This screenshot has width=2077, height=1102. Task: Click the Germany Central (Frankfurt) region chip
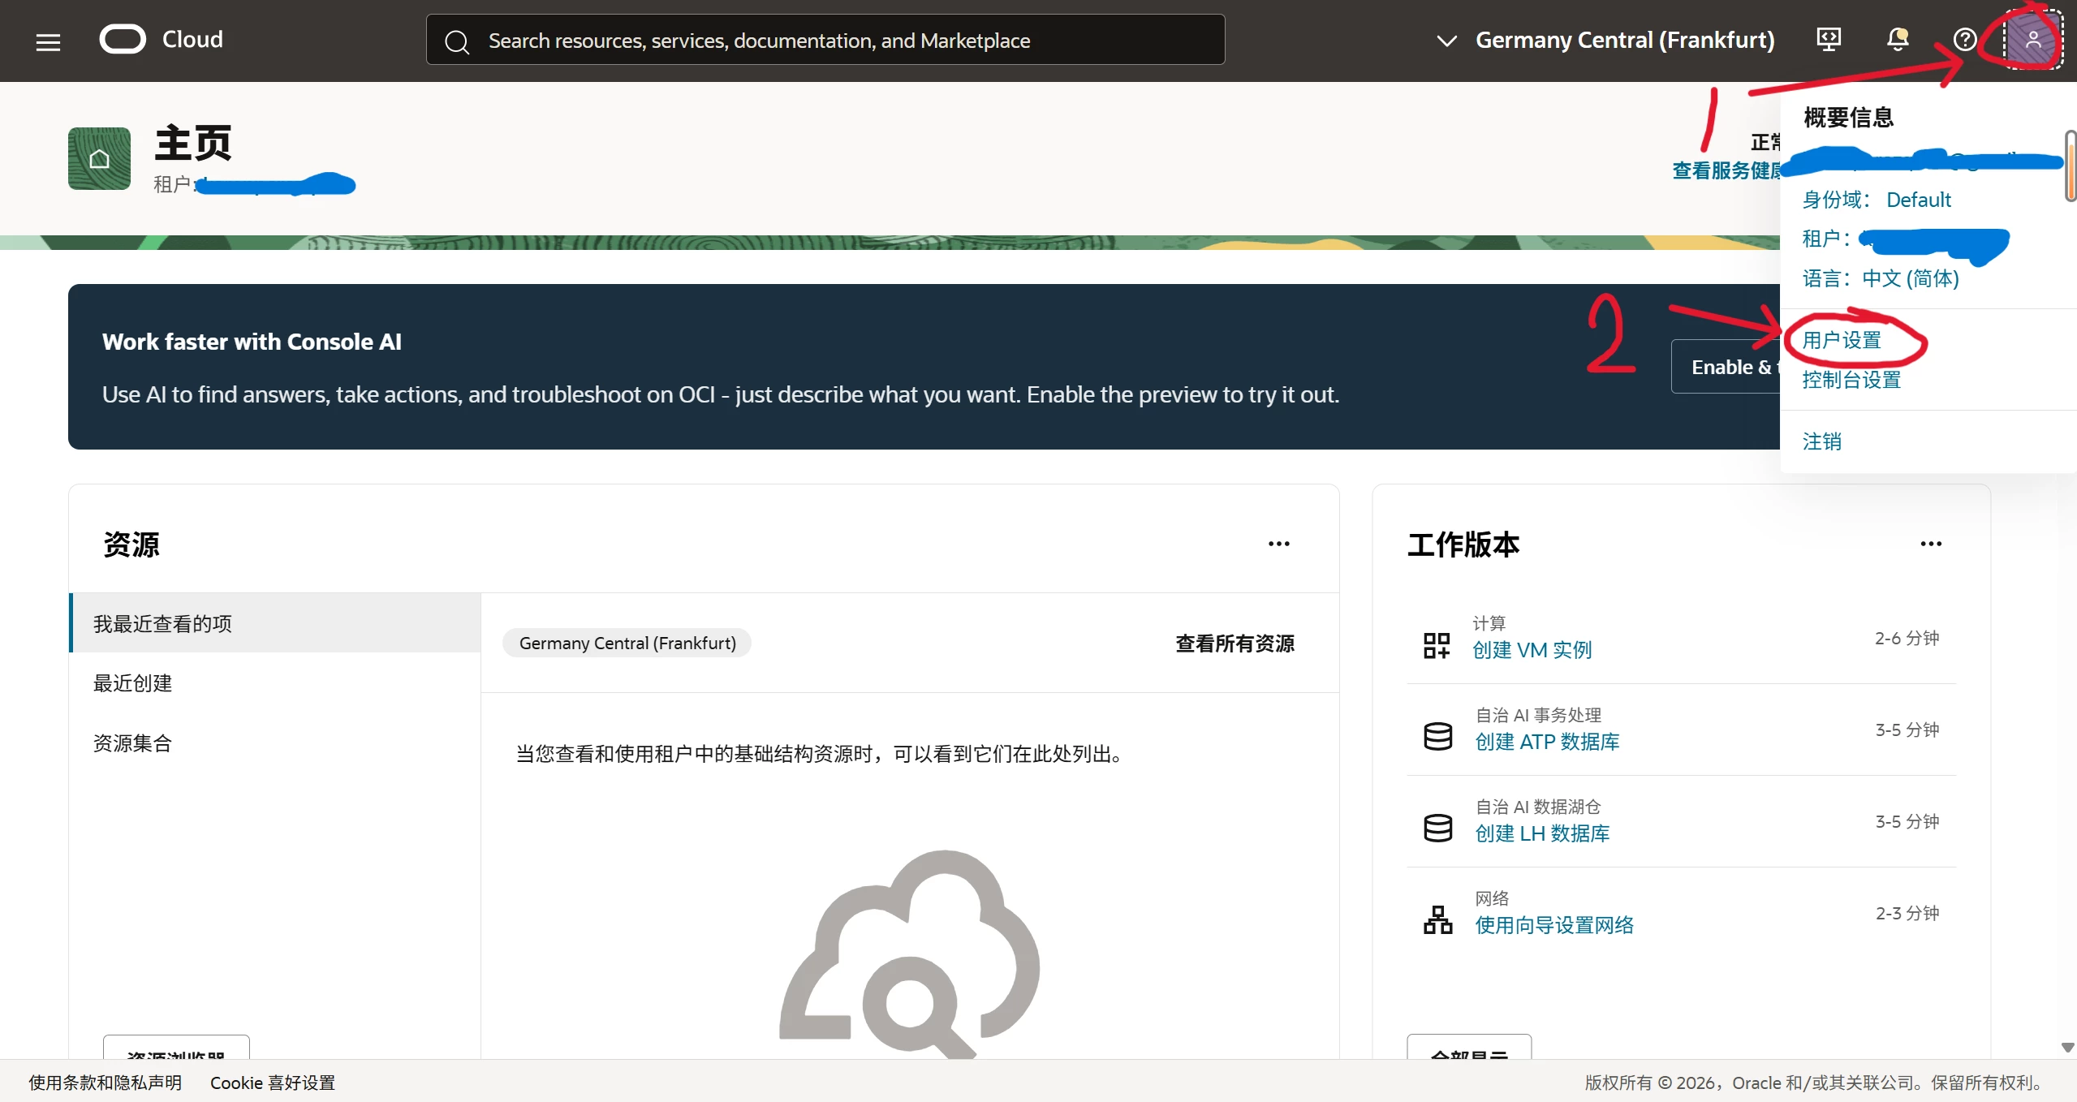coord(627,643)
